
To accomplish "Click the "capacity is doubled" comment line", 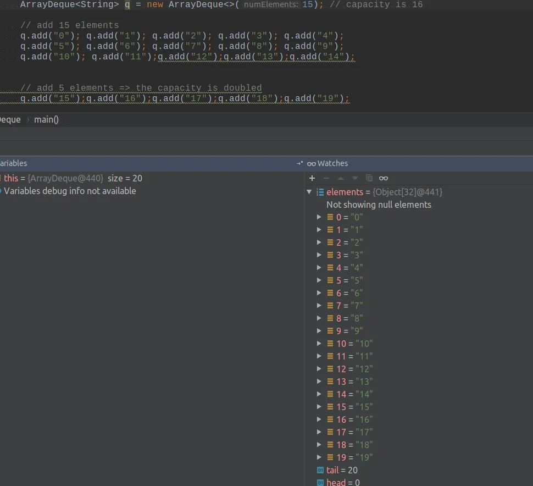I will tap(141, 88).
